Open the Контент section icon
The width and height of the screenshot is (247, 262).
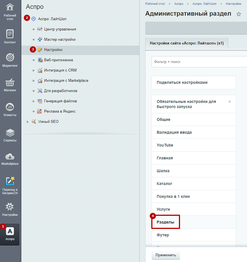(10, 34)
